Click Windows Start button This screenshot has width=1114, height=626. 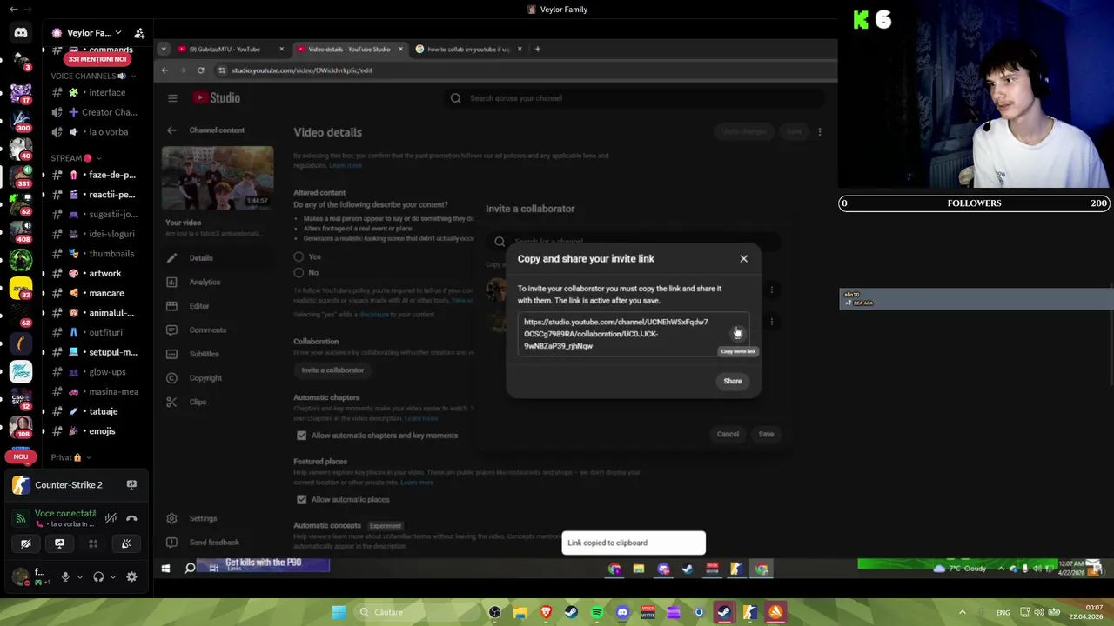click(339, 612)
